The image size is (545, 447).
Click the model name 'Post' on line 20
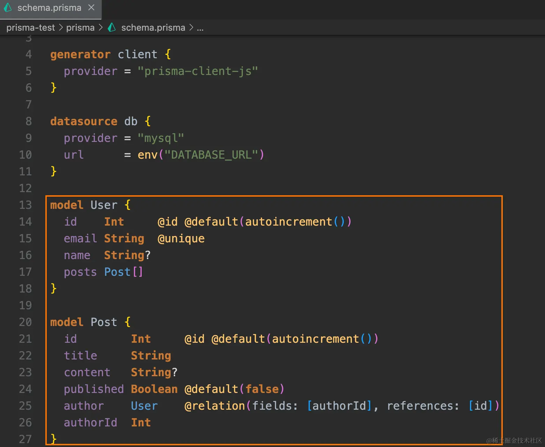click(104, 322)
